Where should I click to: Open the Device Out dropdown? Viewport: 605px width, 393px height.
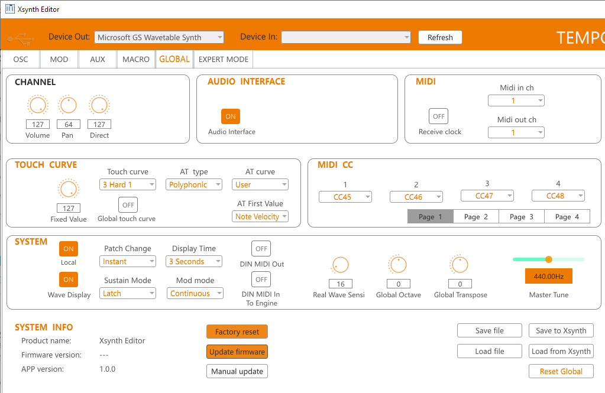(159, 37)
